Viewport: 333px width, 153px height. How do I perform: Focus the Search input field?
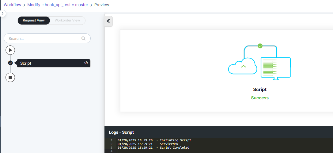tap(47, 38)
